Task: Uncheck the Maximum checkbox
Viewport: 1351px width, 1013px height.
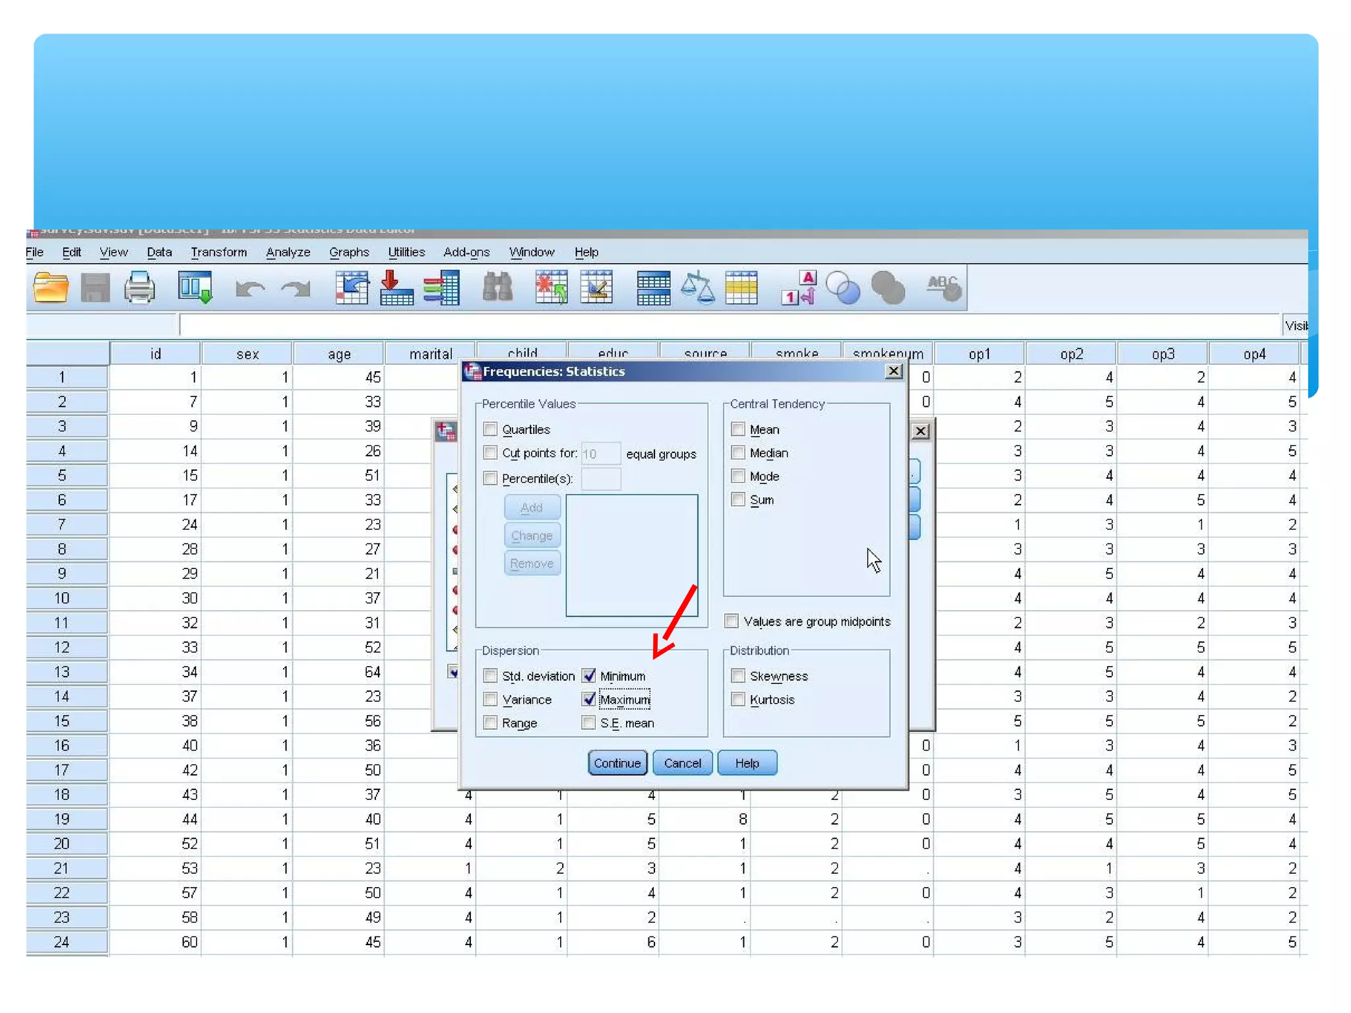Action: 589,699
